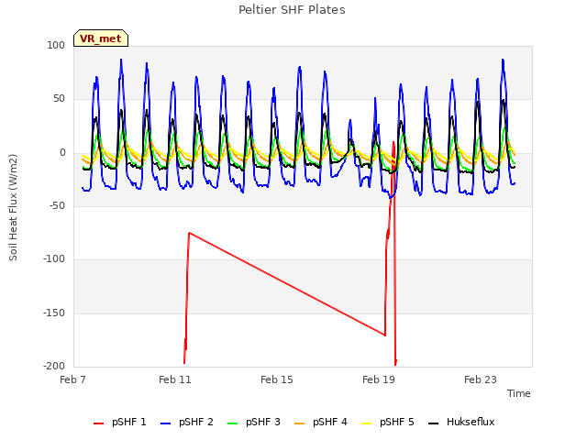This screenshot has width=587, height=440.
Task: Click the red pSHF 1 diagonal line segment
Action: [x=287, y=284]
